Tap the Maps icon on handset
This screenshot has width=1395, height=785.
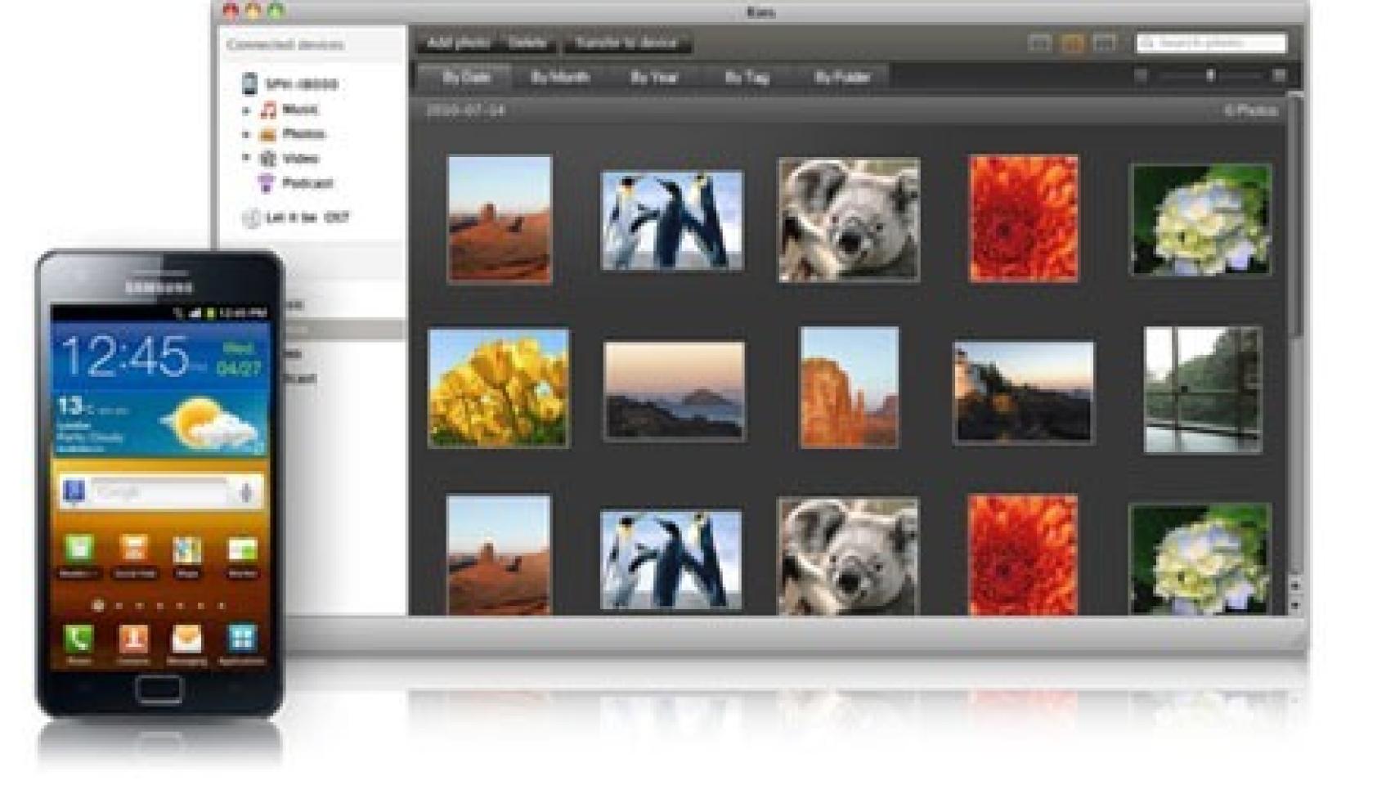click(187, 550)
